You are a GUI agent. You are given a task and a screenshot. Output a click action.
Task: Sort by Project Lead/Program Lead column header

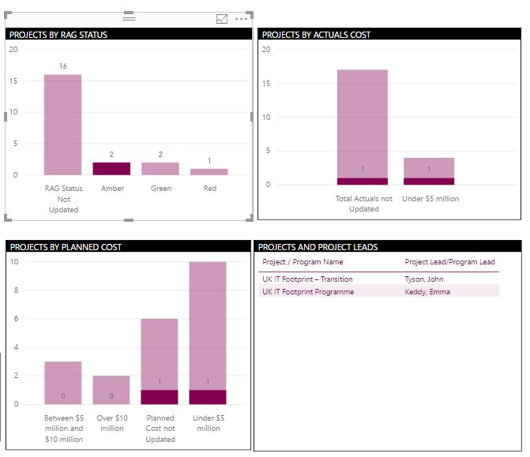[x=449, y=262]
